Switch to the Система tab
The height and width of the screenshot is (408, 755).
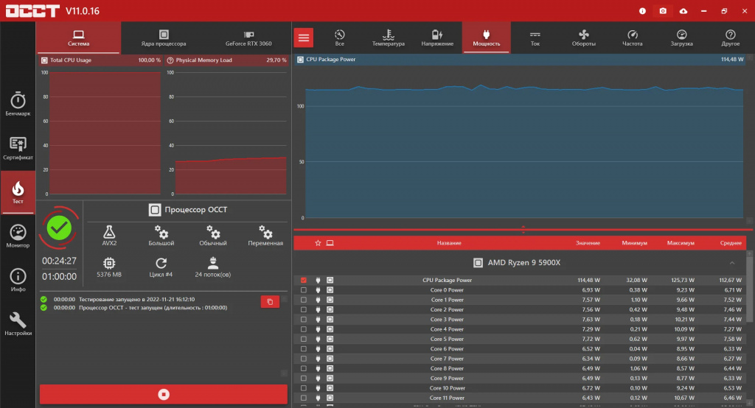[78, 38]
